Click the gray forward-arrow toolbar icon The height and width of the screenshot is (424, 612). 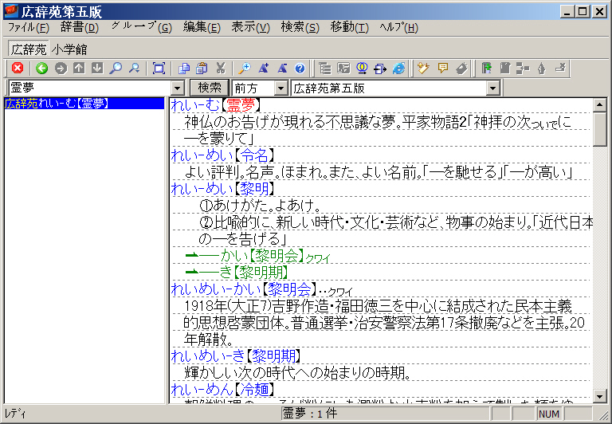pyautogui.click(x=61, y=69)
